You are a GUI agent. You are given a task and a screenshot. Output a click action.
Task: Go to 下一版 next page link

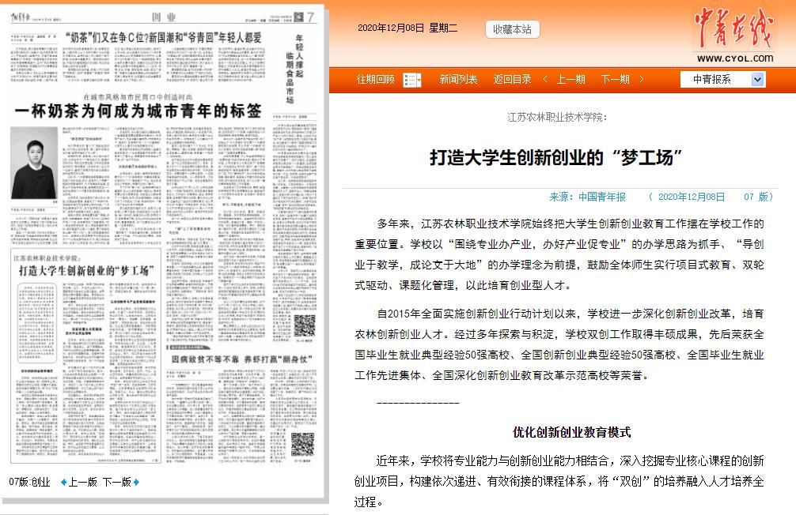tap(117, 482)
